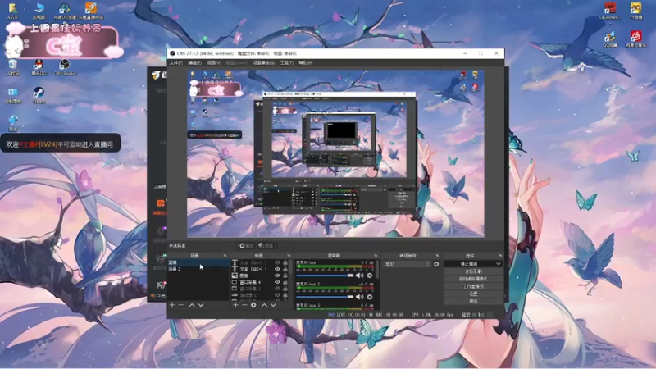Select the second scene in the scenes list
This screenshot has height=369, width=656.
[x=198, y=269]
